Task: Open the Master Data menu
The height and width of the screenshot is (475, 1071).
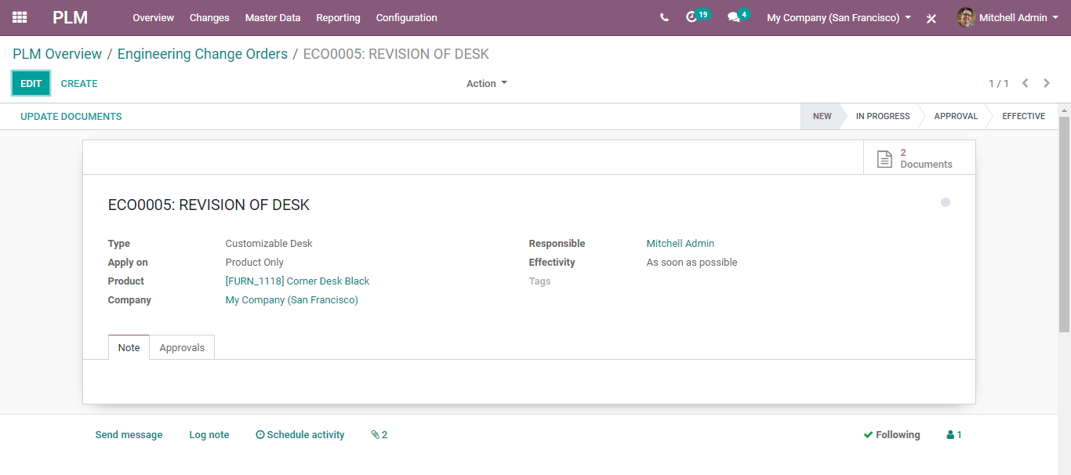Action: tap(273, 17)
